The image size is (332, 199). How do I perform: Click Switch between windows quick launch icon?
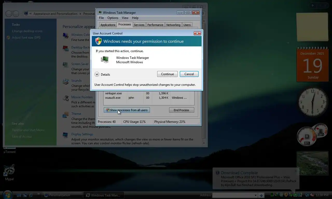(25, 195)
